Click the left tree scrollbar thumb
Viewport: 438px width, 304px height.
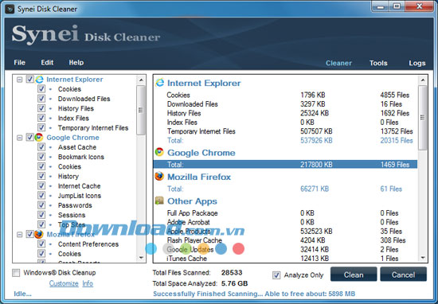141,111
